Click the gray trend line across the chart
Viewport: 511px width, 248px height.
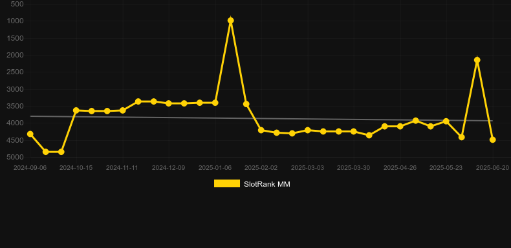click(261, 118)
